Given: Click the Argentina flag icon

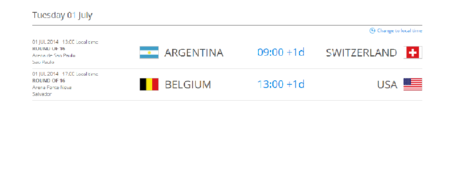Looking at the screenshot, I should pyautogui.click(x=149, y=53).
